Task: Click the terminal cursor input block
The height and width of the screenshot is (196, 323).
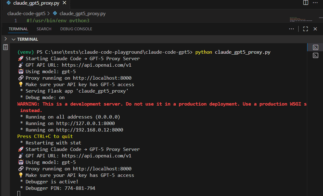Action: pos(19,194)
